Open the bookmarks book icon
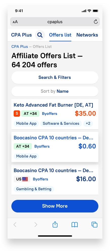The height and width of the screenshot is (252, 110). pyautogui.click(x=75, y=225)
